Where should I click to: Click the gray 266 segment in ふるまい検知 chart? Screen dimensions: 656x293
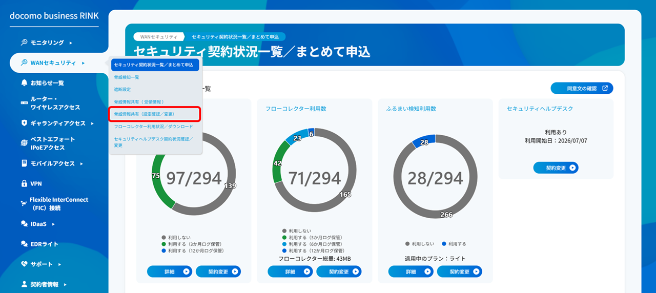click(x=446, y=214)
